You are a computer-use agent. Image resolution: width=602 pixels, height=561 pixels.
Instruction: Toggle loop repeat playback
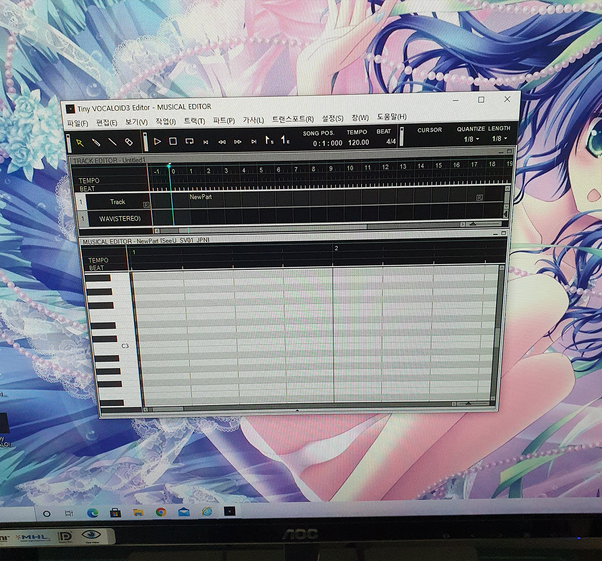point(189,141)
